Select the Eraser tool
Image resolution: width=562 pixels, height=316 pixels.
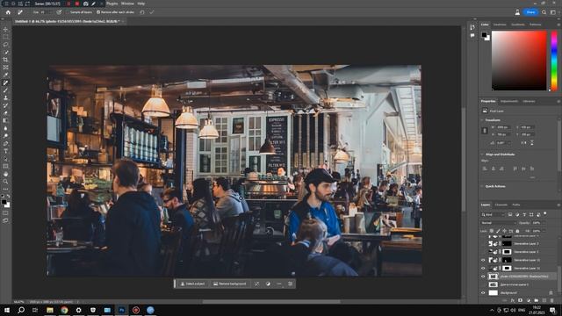point(5,113)
